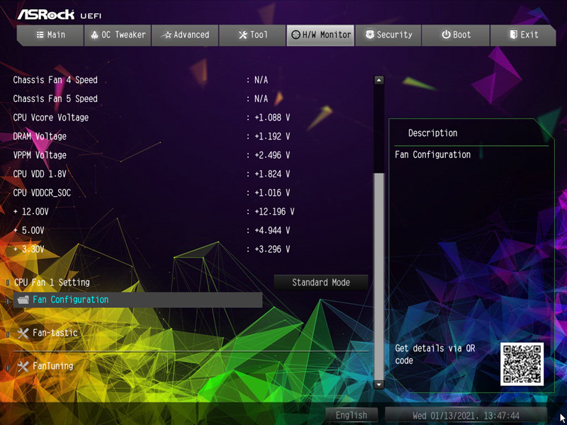Click the +1.016 V value
The width and height of the screenshot is (567, 425).
[272, 193]
